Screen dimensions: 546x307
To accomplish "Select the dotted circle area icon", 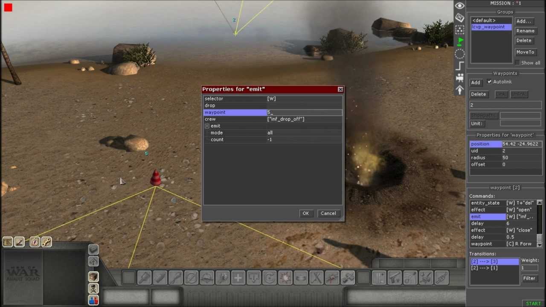I will coord(460,54).
